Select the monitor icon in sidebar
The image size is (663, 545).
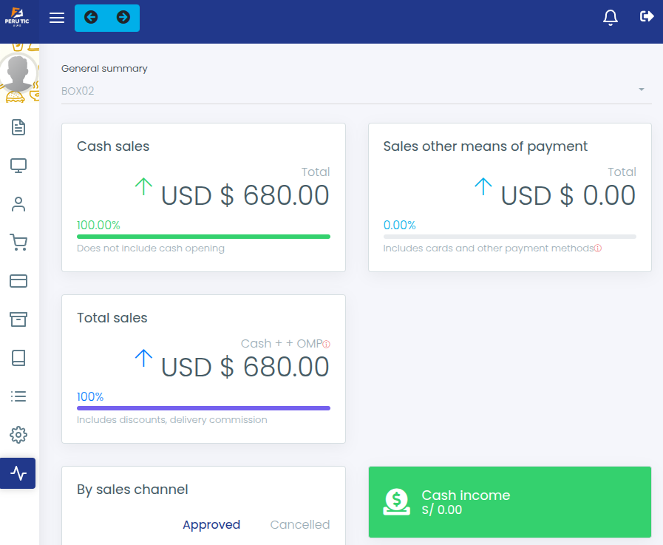point(18,166)
